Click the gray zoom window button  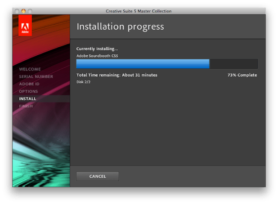pos(30,11)
